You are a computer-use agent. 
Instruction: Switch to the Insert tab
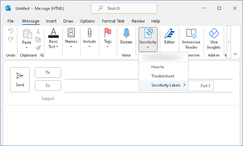[51, 21]
